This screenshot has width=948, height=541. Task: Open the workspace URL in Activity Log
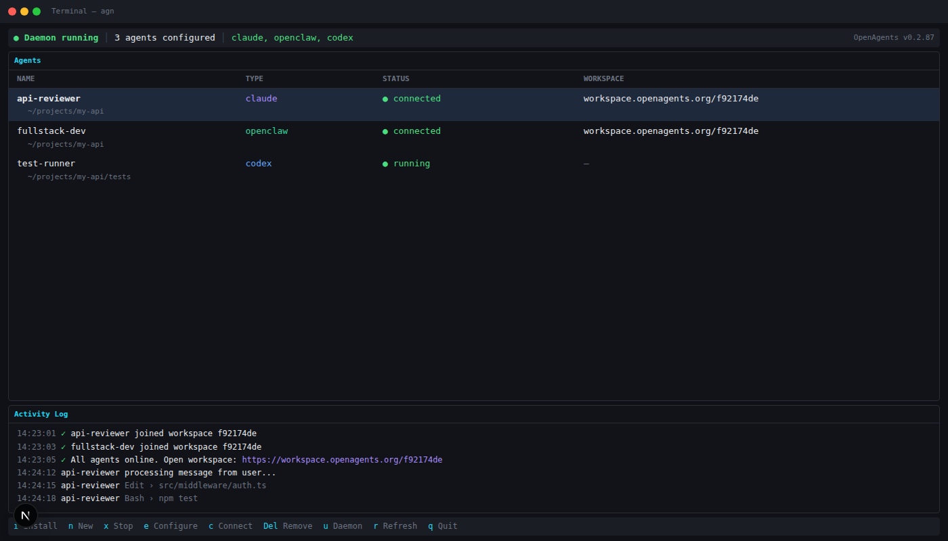coord(342,460)
